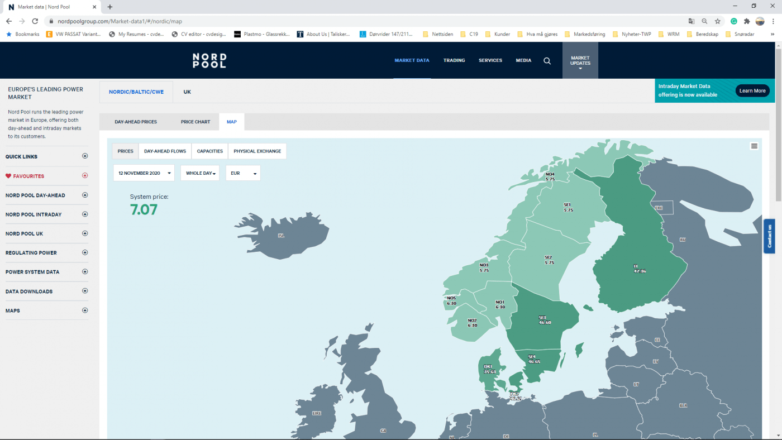Open the Services menu
Viewport: 782px width, 440px height.
pos(490,60)
